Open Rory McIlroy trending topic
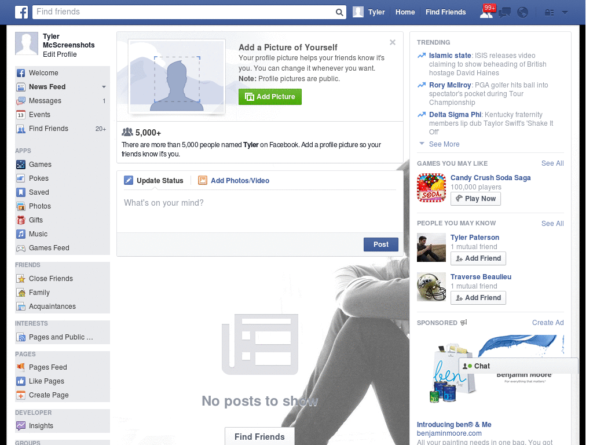Viewport: 593px width, 445px height. (x=449, y=85)
